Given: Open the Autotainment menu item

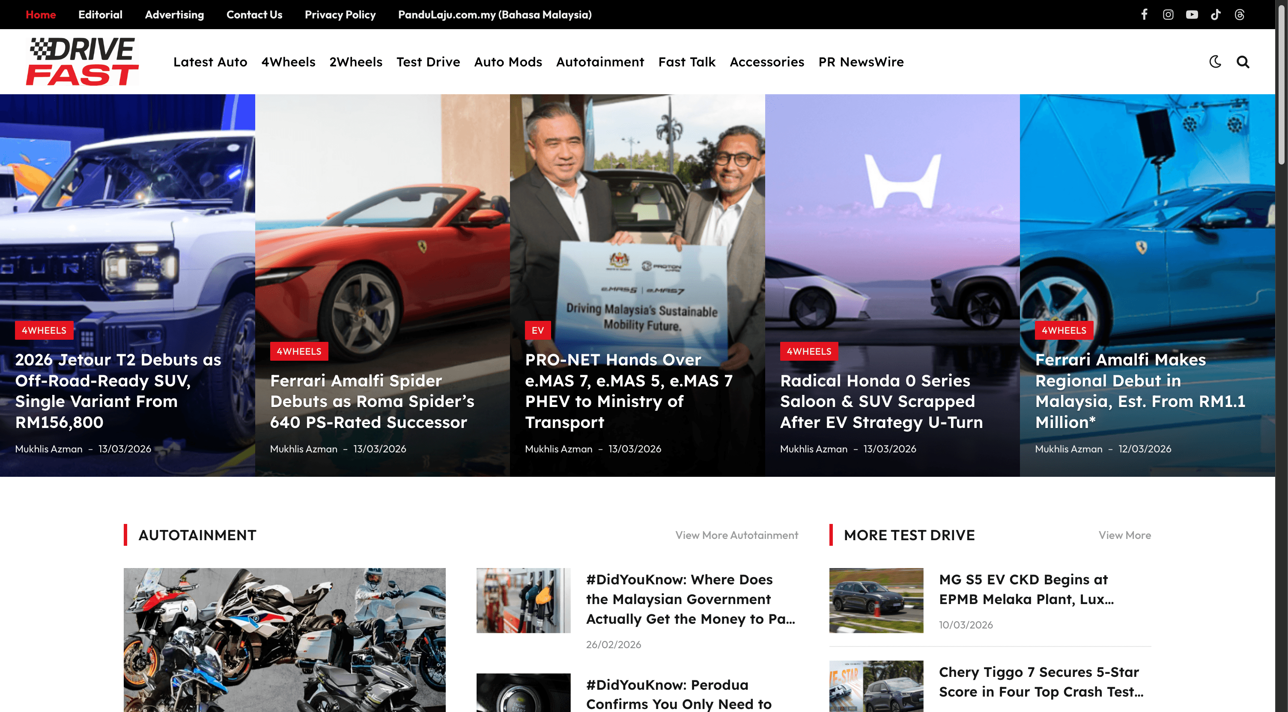Looking at the screenshot, I should (x=599, y=62).
